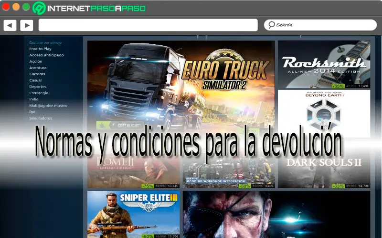The image size is (382, 238).
Task: Click the Greenlight badge on Euro Truck banner
Action: 120,125
